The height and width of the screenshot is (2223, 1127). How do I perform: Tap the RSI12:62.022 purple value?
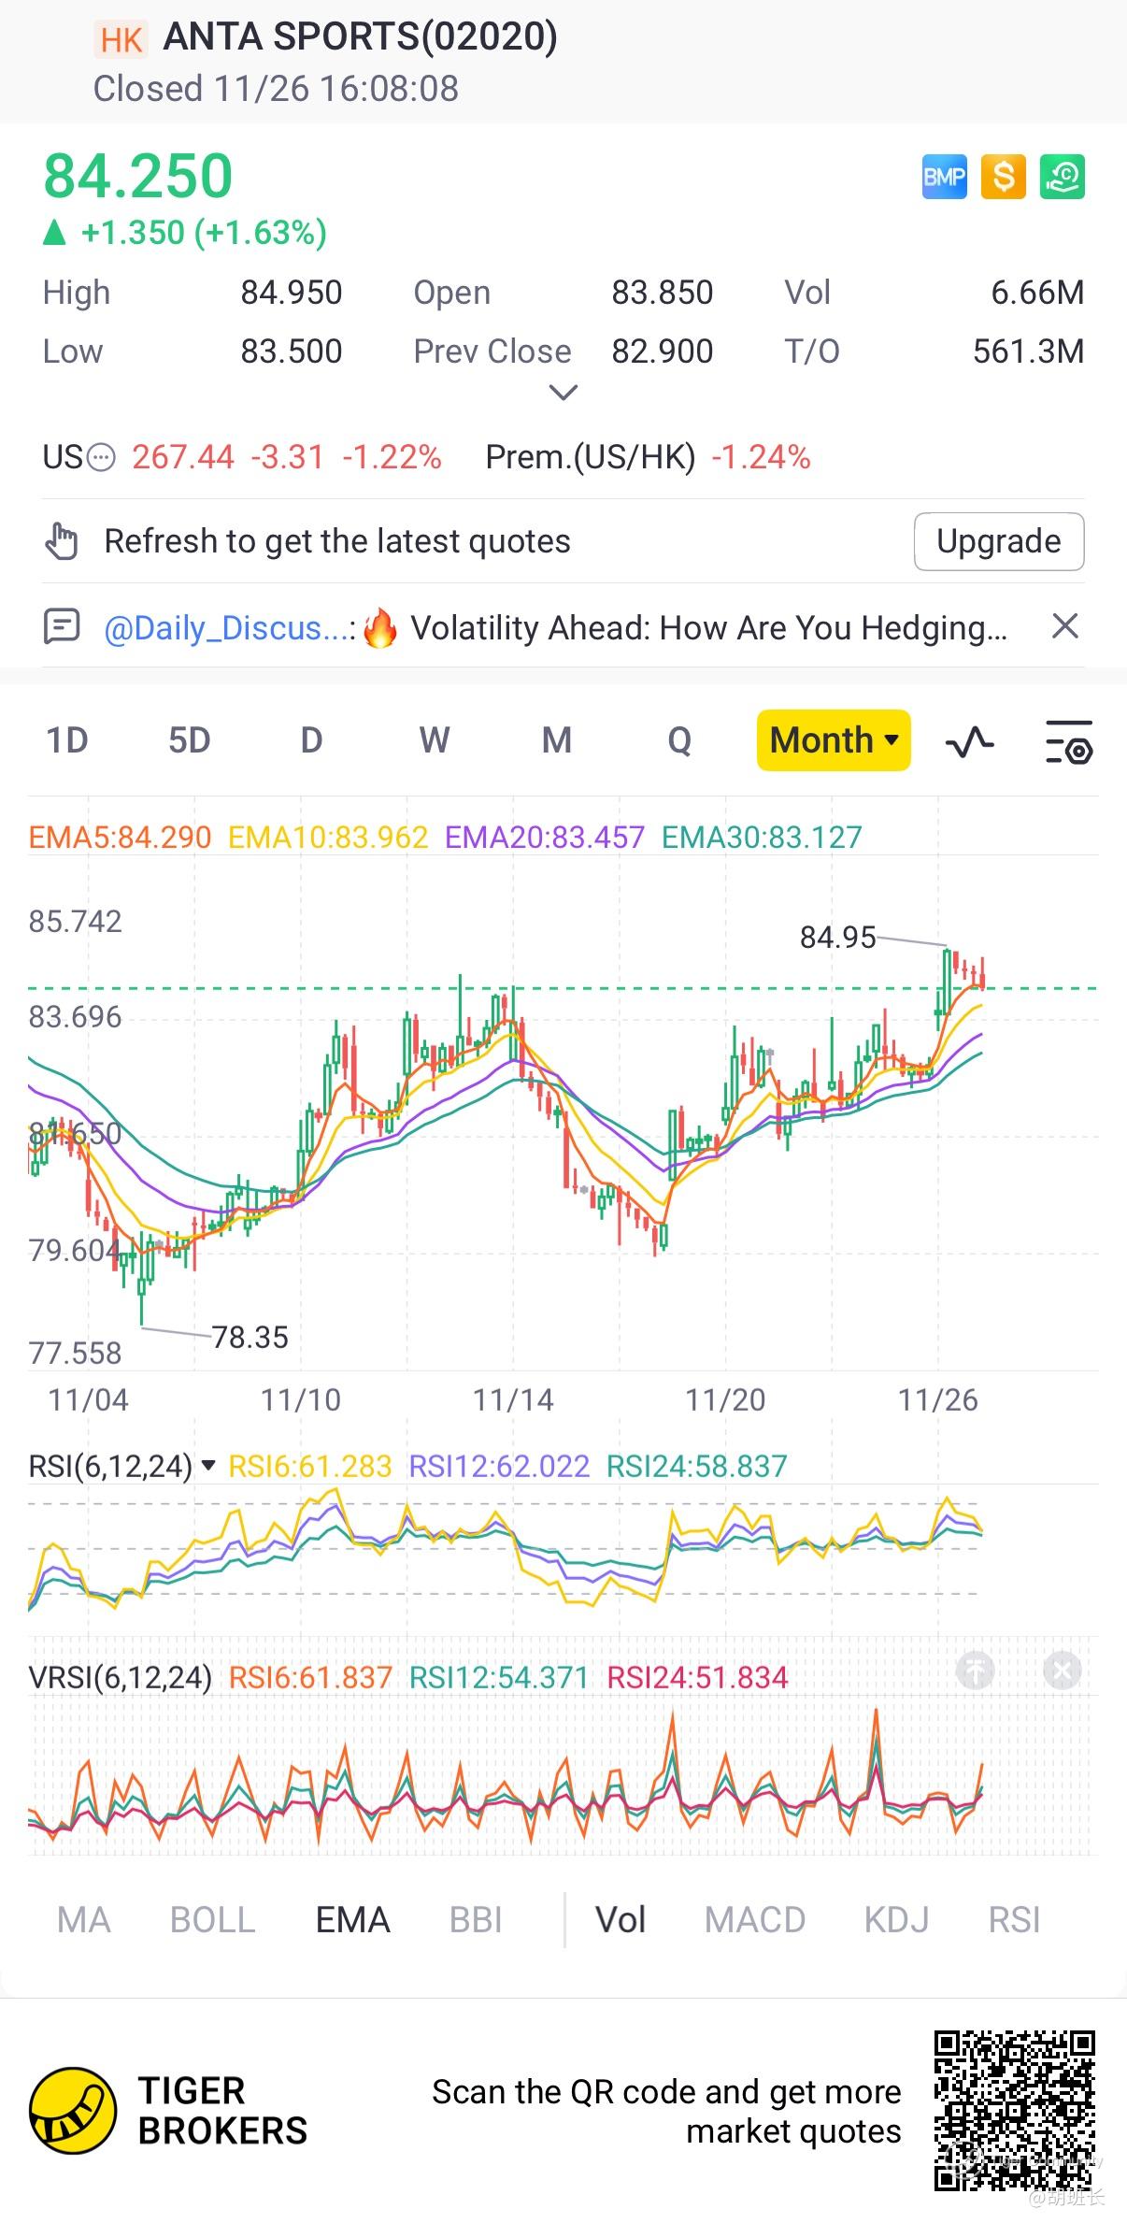pyautogui.click(x=500, y=1466)
